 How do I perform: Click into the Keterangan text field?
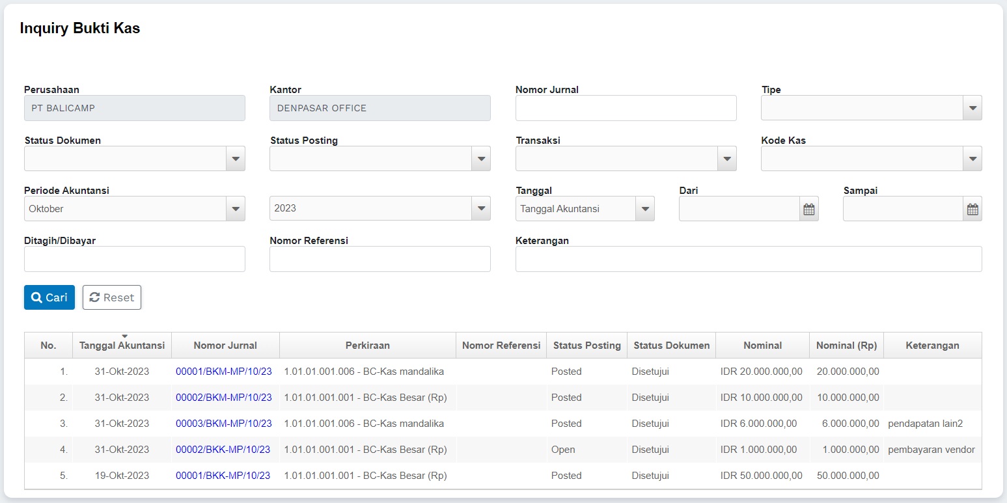tap(748, 259)
